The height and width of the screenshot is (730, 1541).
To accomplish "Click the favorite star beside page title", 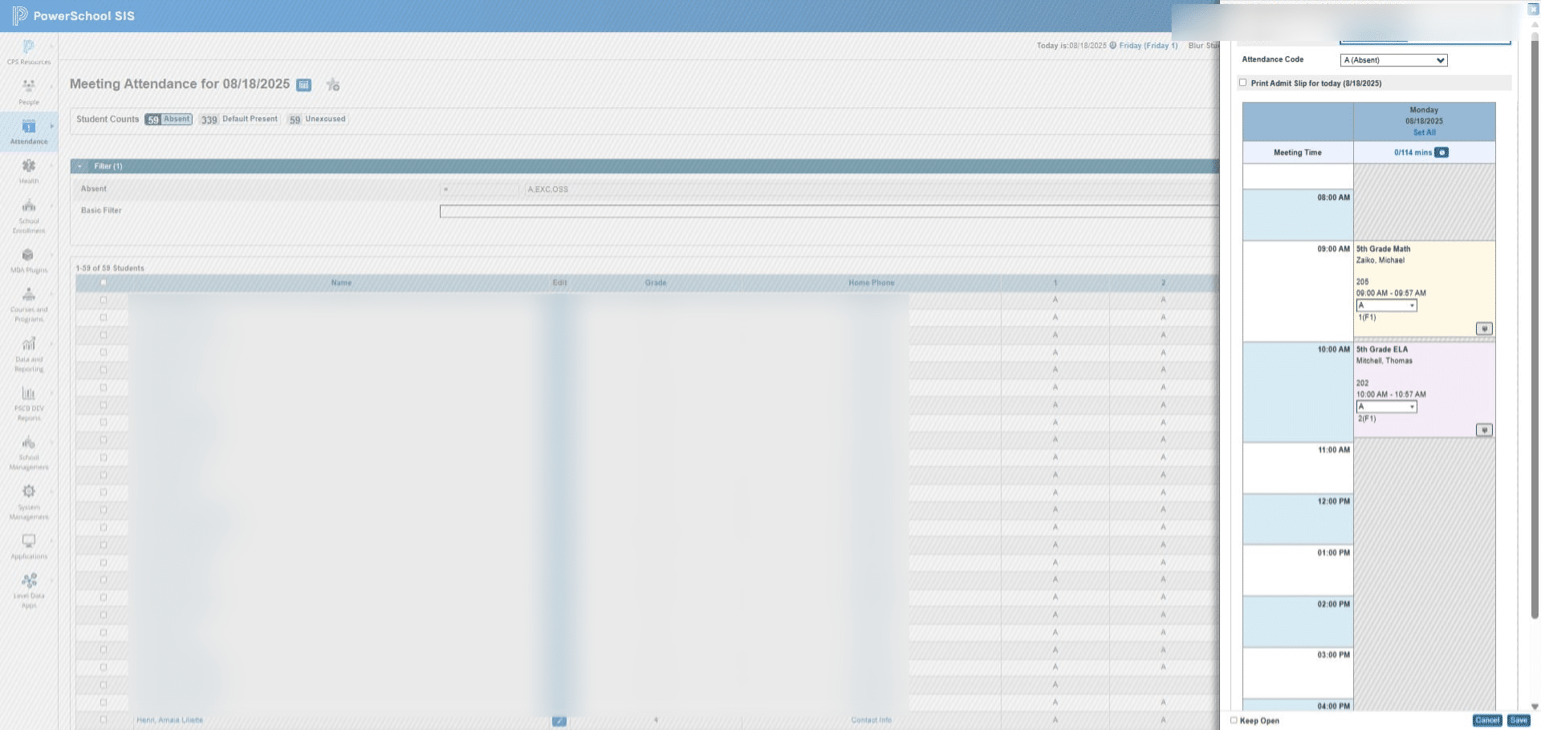I will click(x=333, y=85).
